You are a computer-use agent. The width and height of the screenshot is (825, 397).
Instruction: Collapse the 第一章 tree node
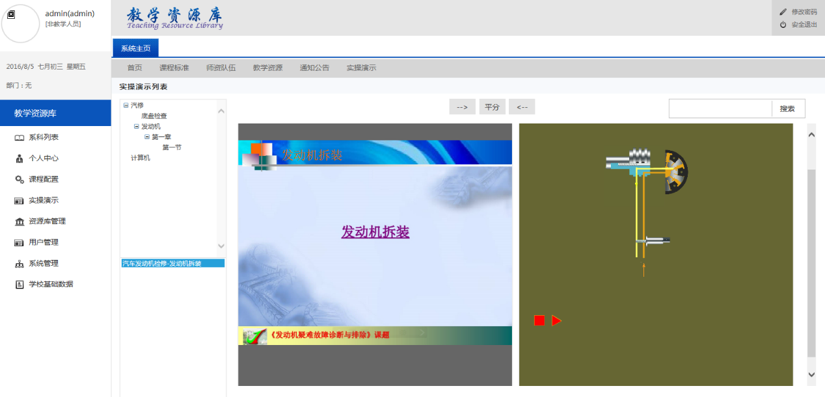tap(147, 137)
